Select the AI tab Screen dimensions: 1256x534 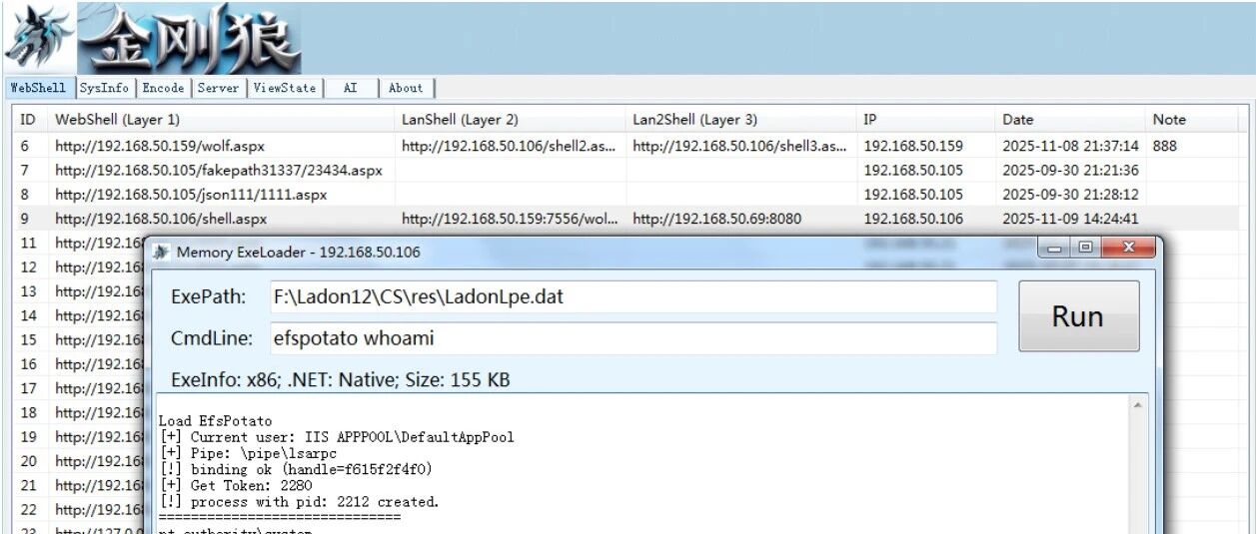351,88
